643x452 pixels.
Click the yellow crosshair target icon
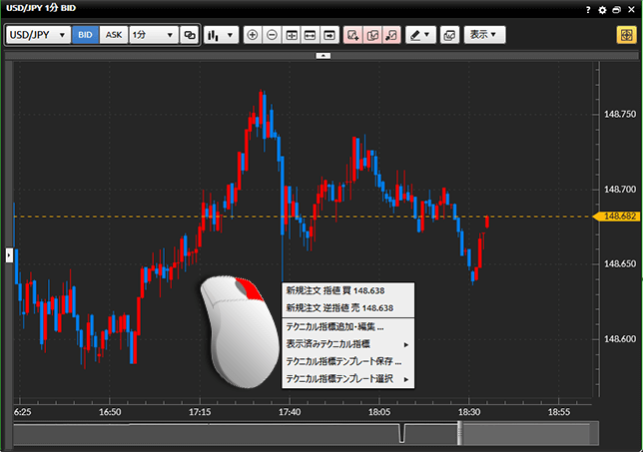626,35
